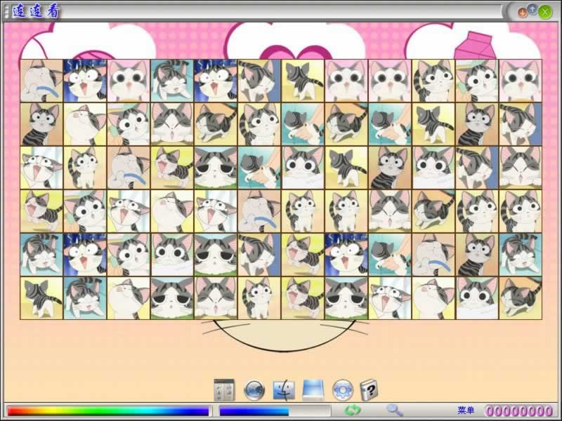
Task: Select the sixth tile in the fourth row
Action: click(259, 211)
